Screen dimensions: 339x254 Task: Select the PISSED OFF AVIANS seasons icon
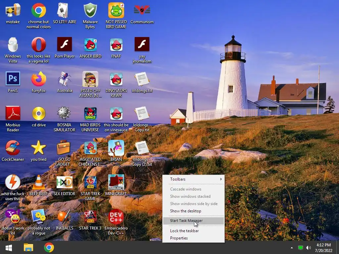pos(90,79)
